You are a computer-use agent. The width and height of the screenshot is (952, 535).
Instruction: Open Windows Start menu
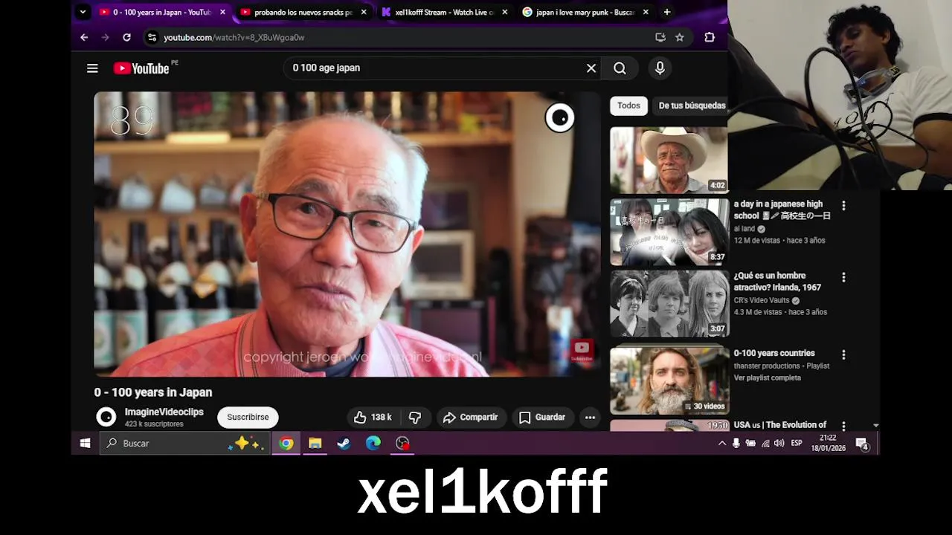(86, 443)
